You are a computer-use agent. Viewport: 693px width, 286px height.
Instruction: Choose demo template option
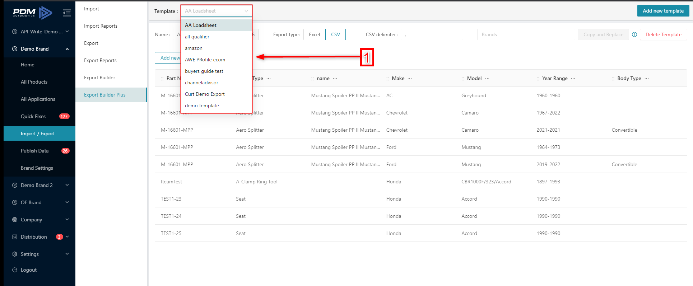217,106
